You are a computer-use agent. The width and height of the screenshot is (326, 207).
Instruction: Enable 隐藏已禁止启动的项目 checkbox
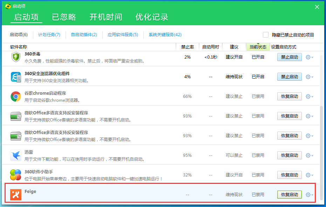(x=266, y=34)
